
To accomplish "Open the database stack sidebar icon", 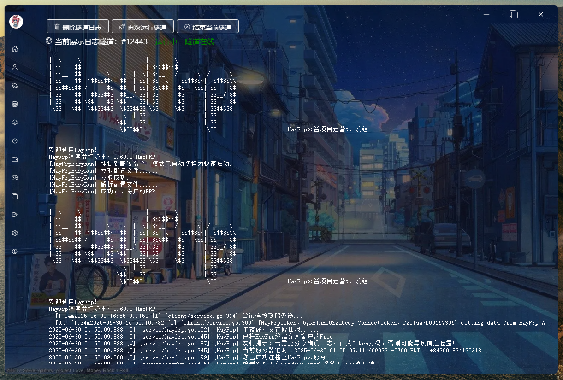I will [x=15, y=104].
